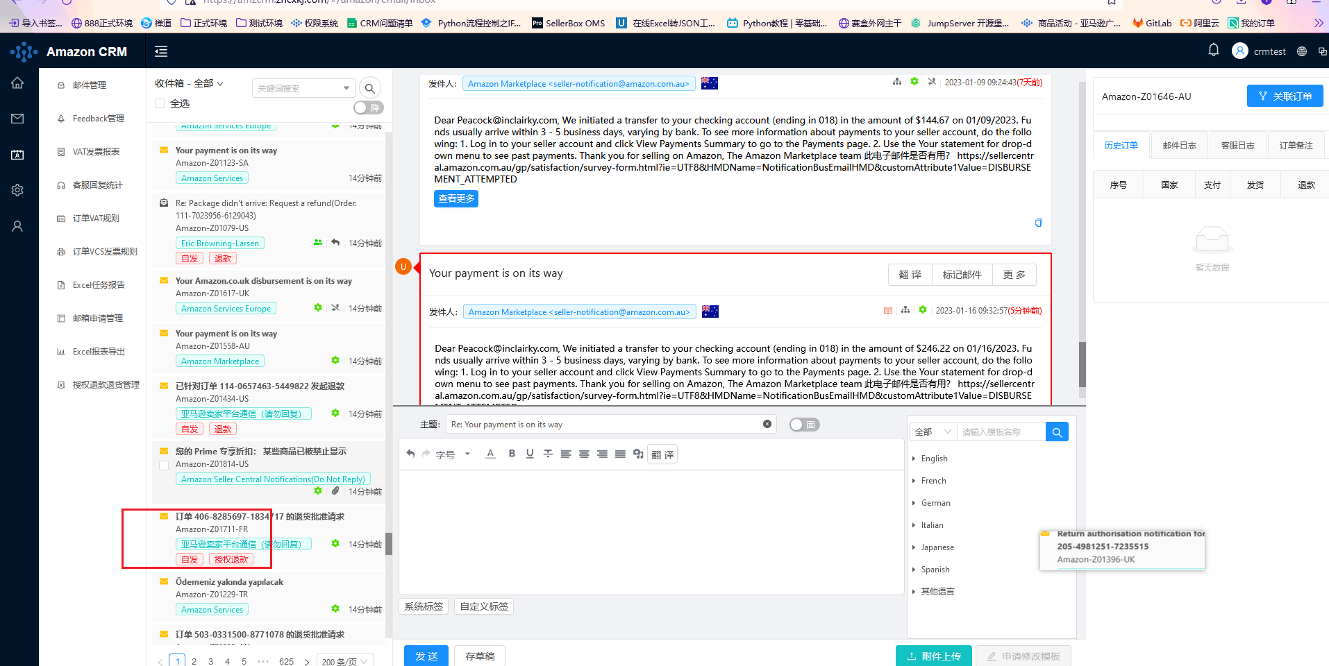The width and height of the screenshot is (1329, 666).
Task: Open the notification bell
Action: (x=1214, y=50)
